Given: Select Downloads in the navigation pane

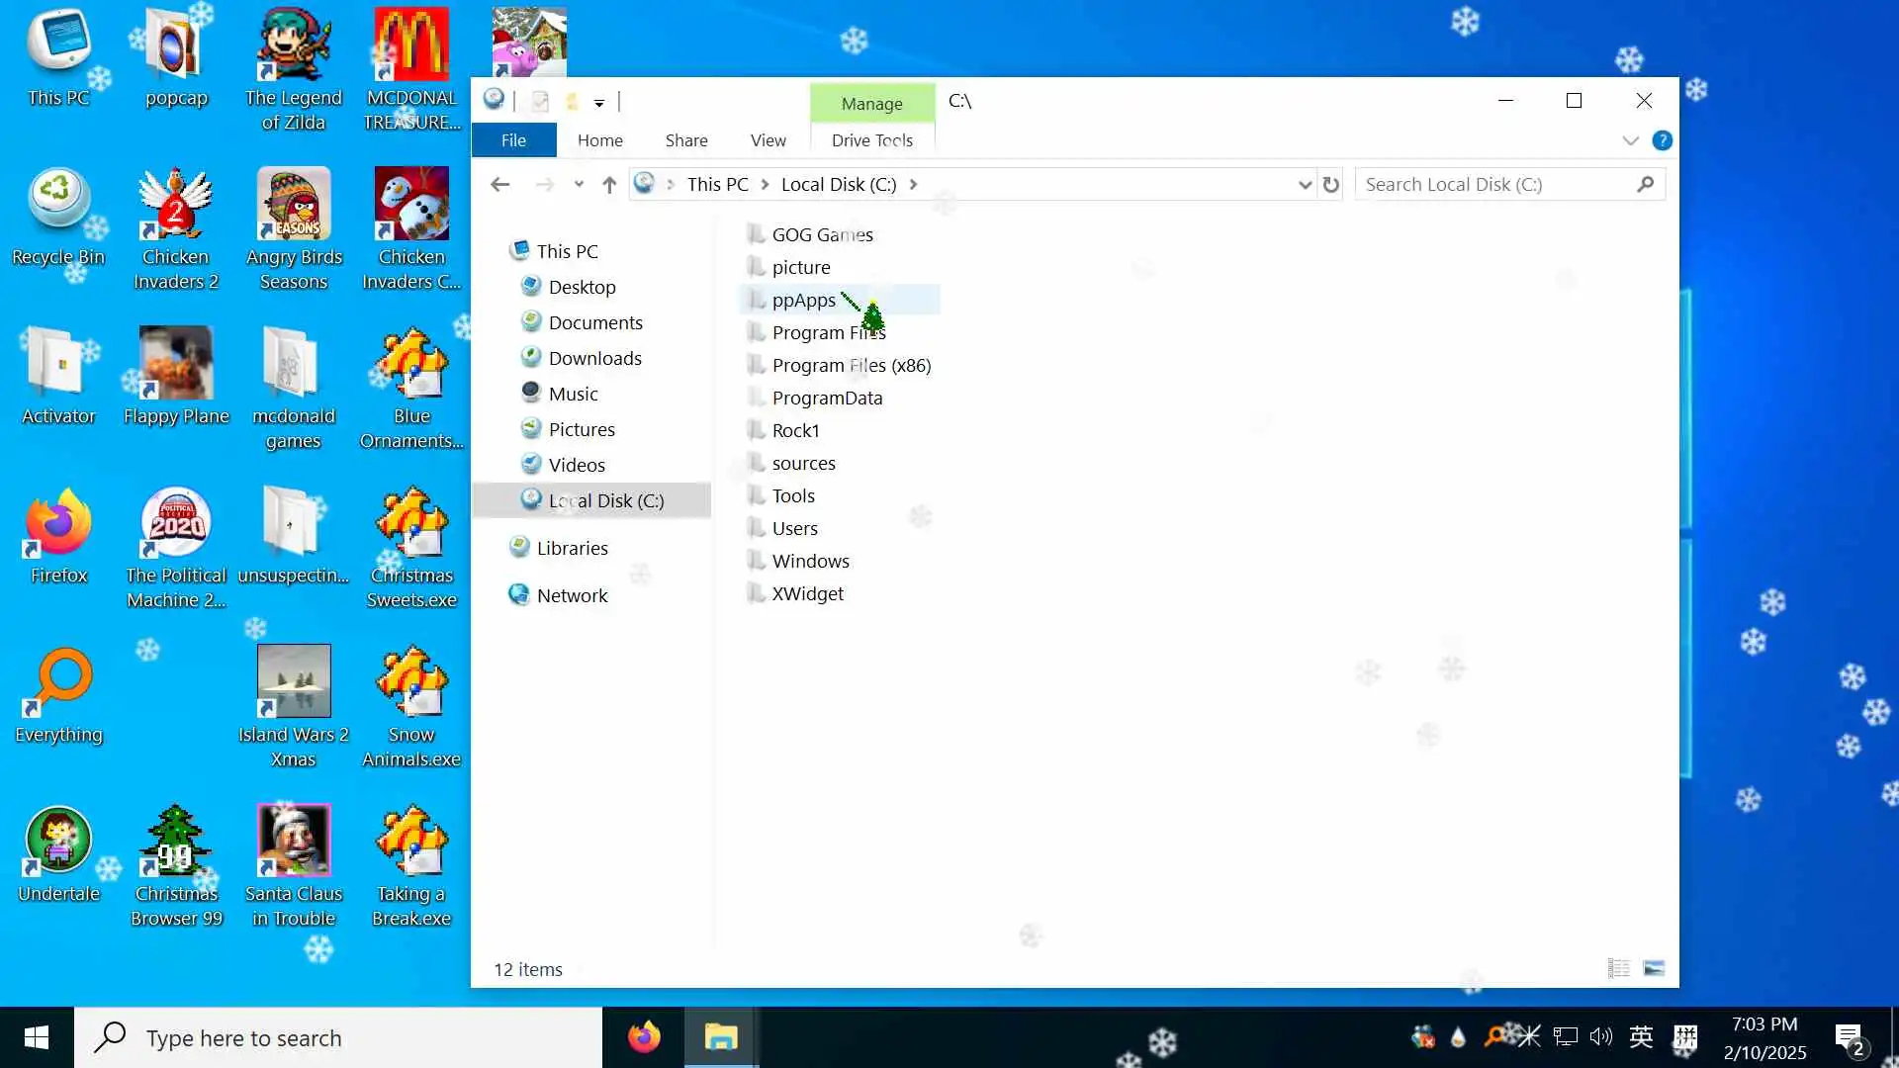Looking at the screenshot, I should pos(594,358).
